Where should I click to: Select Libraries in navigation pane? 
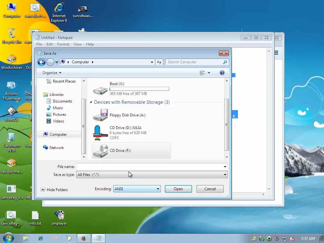(53, 94)
